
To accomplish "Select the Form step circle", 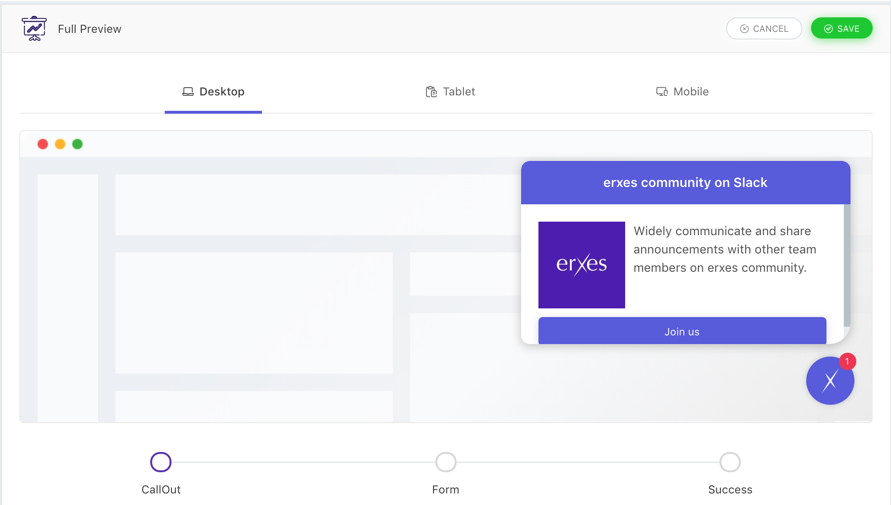I will click(445, 462).
